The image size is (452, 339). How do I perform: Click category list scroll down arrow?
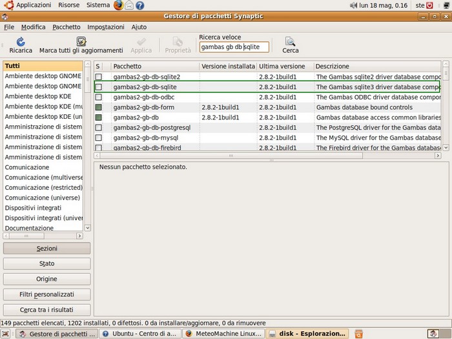tap(88, 228)
